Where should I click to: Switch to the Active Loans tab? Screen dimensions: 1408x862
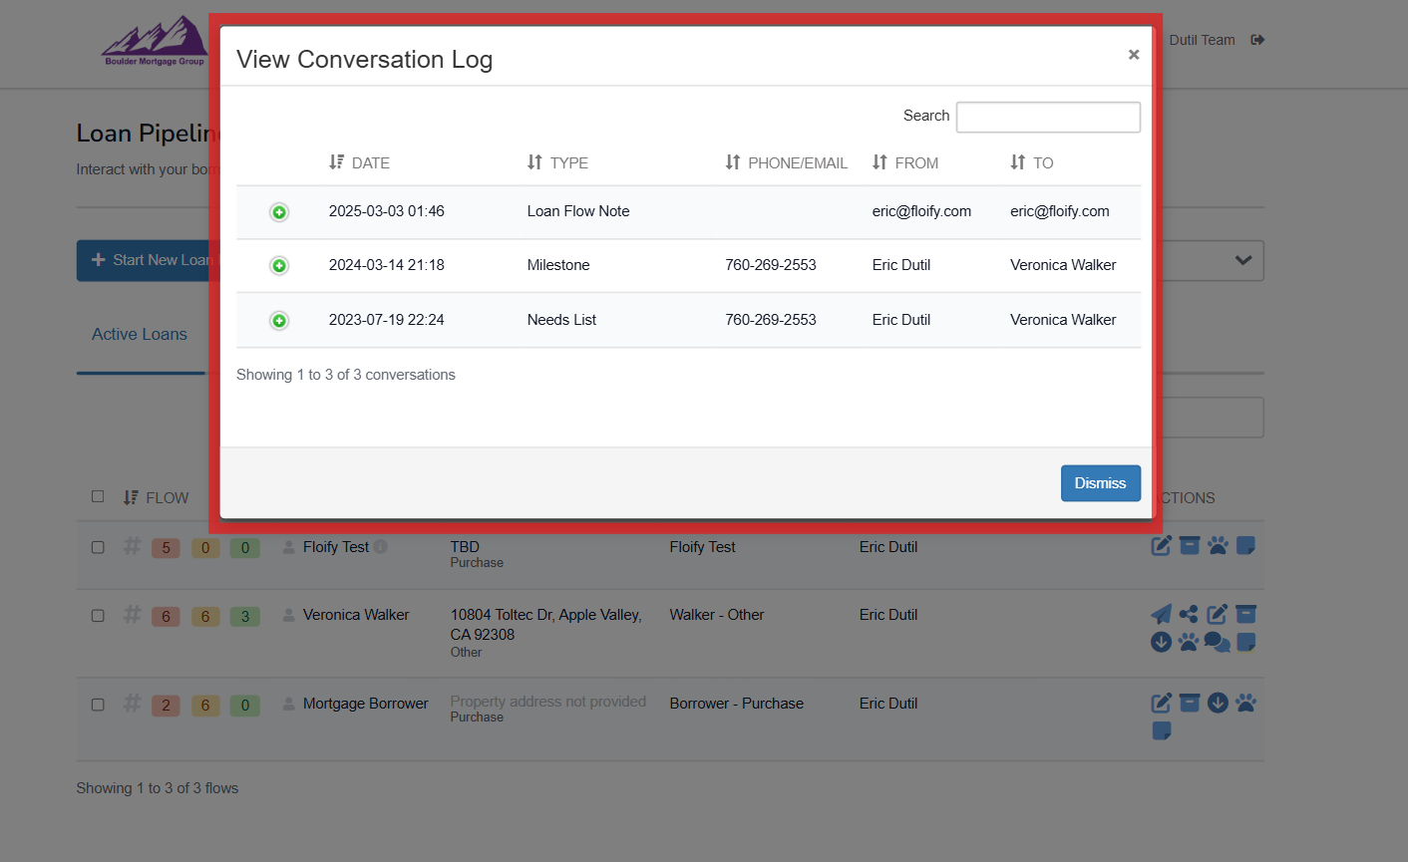click(140, 335)
